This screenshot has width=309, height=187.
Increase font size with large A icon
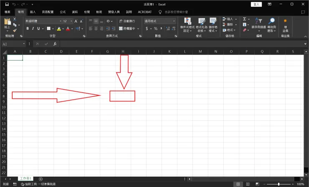coord(76,21)
